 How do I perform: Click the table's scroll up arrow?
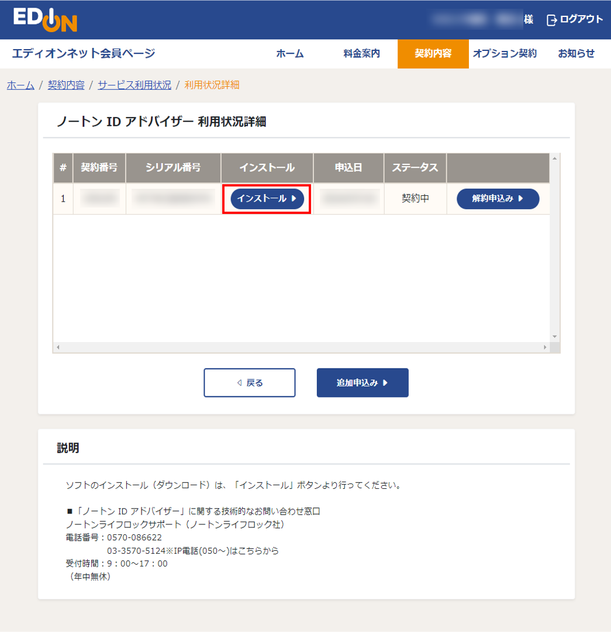pos(555,158)
